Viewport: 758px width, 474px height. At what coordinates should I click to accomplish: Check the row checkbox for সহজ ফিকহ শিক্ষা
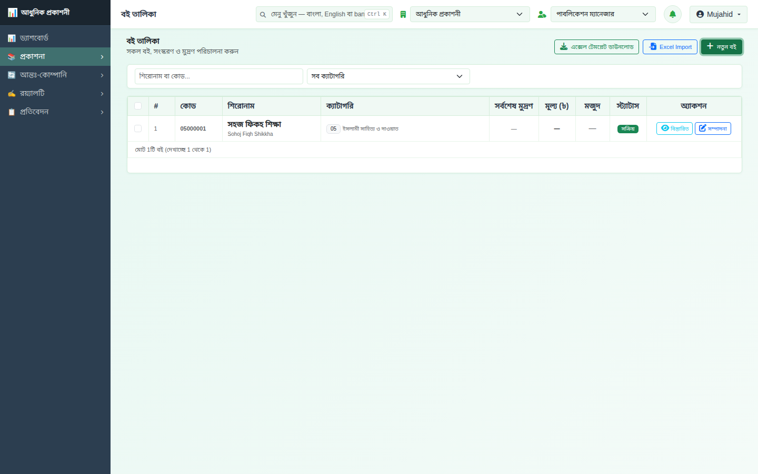pos(138,129)
